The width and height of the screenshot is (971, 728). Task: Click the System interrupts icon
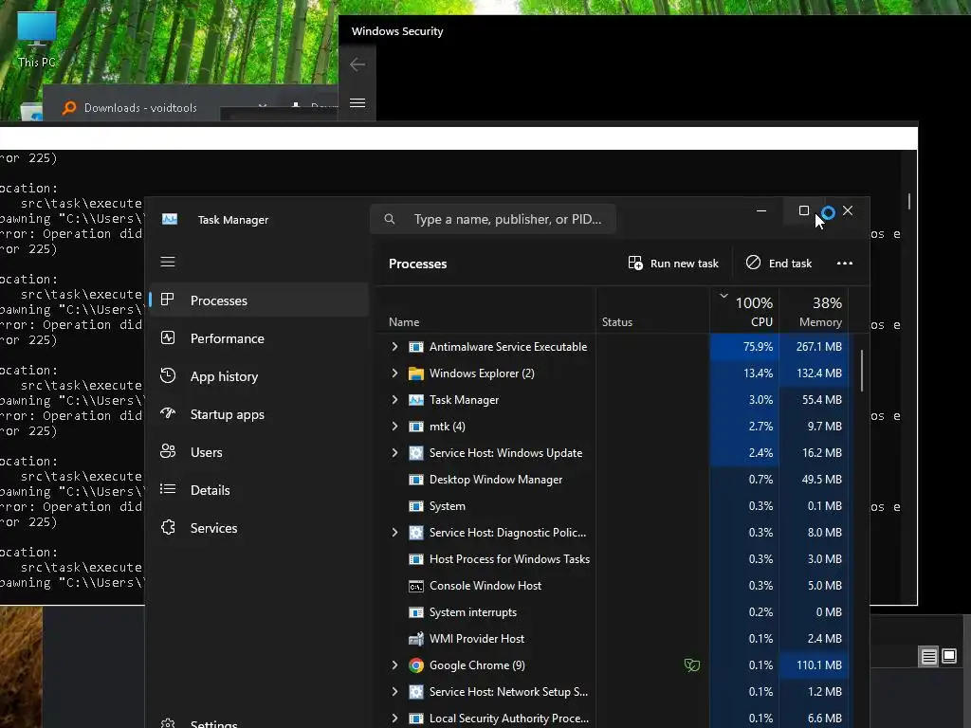(416, 612)
